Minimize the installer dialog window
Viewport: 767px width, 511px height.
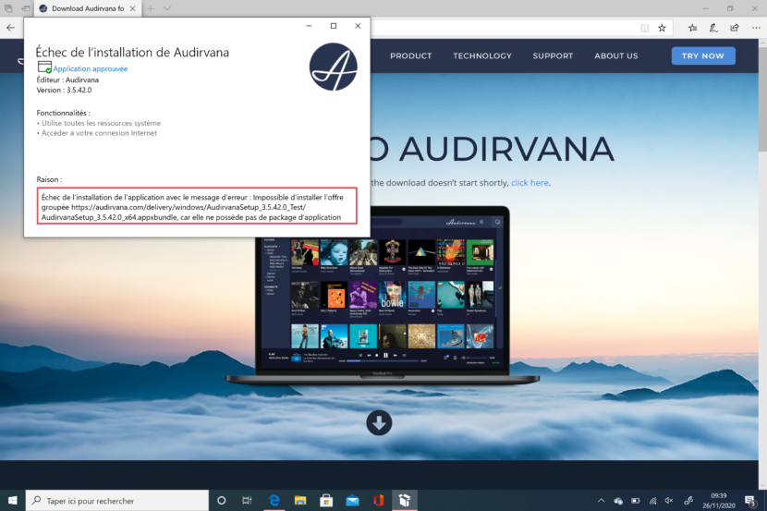pyautogui.click(x=309, y=26)
